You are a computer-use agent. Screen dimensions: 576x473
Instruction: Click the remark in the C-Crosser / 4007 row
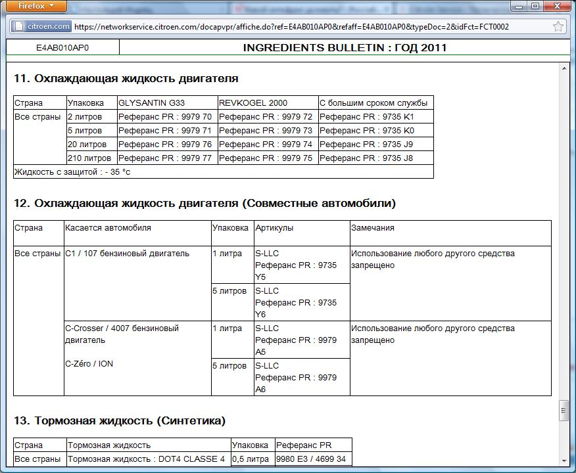pos(450,359)
